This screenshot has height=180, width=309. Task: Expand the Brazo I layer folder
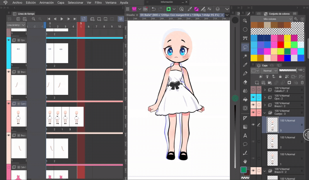(x=265, y=105)
